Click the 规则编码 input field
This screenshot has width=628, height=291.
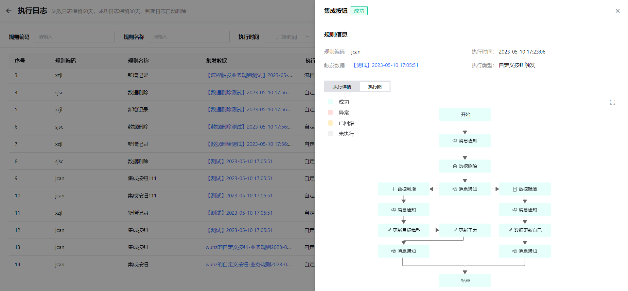[x=74, y=37]
